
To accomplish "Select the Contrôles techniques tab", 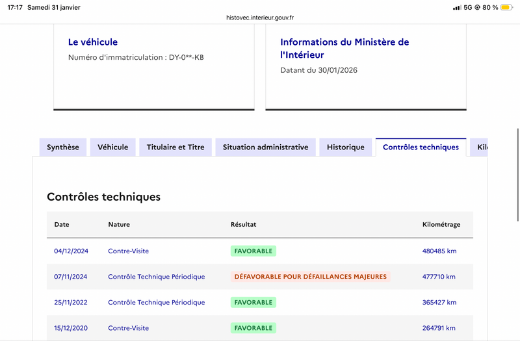I will coord(421,147).
